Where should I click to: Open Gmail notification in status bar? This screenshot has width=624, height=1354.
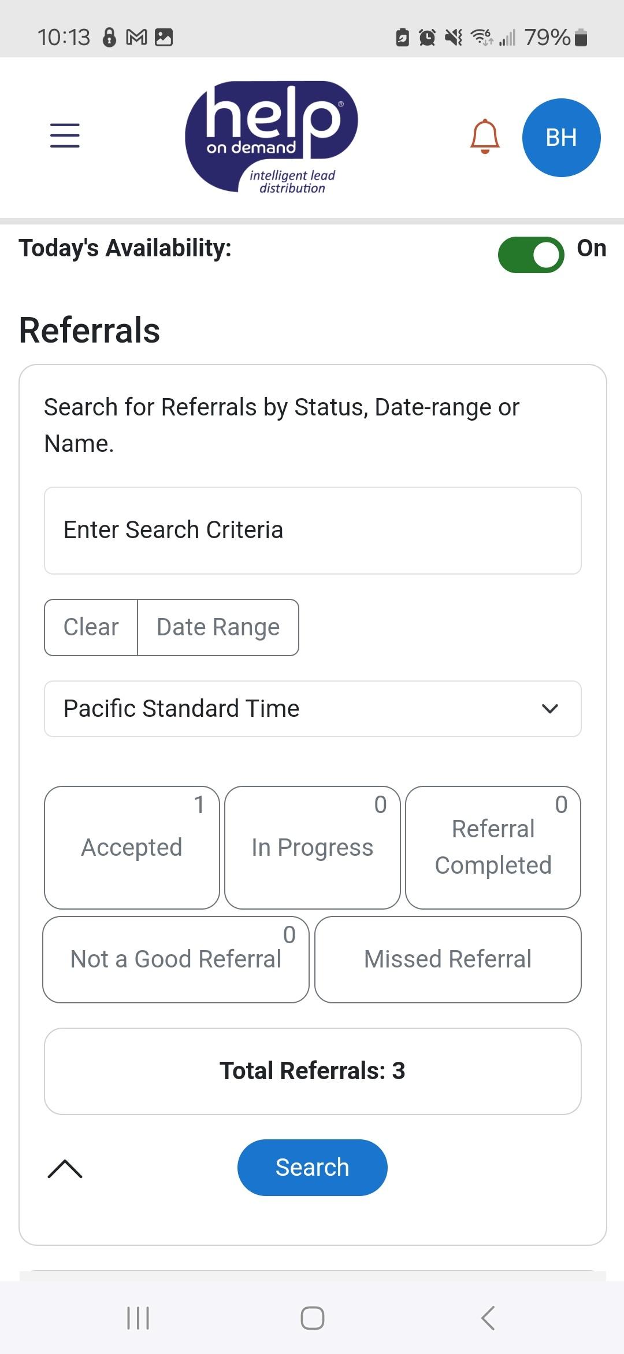coord(136,38)
